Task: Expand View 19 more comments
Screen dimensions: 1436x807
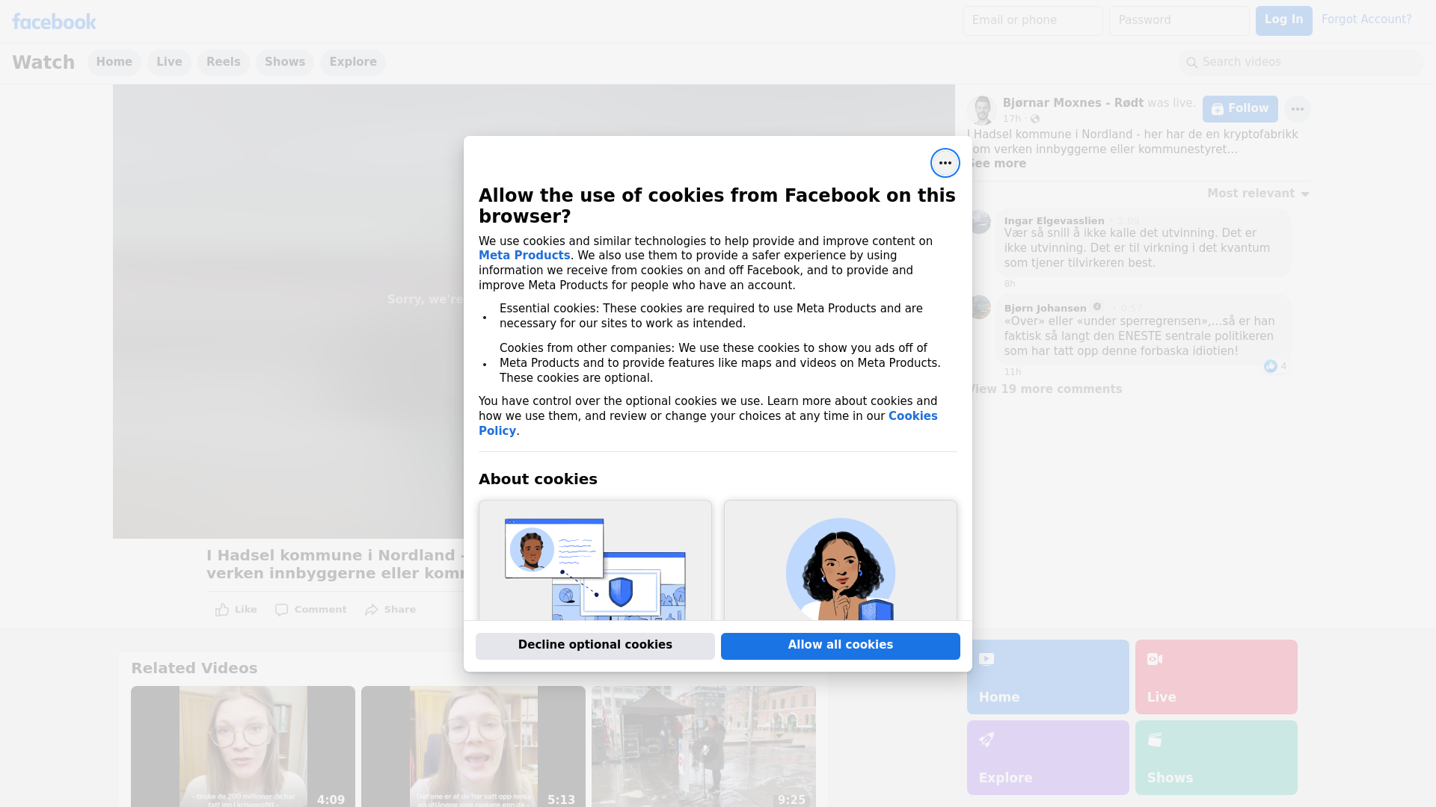Action: pos(1046,389)
